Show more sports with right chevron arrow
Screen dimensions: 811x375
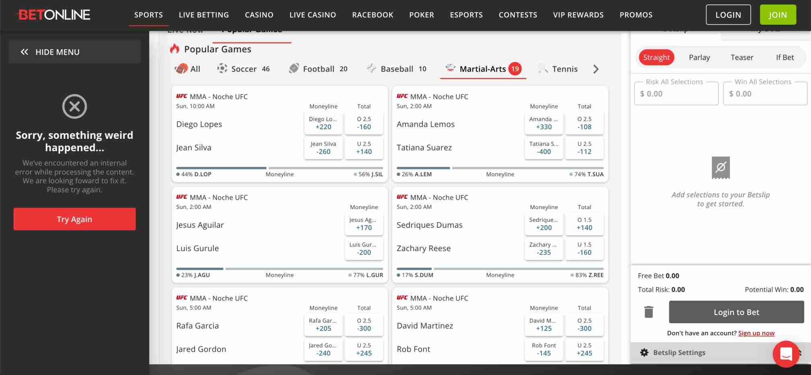(x=596, y=69)
